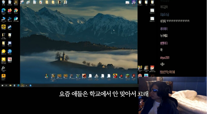Image resolution: width=207 pixels, height=114 pixels.
Task: Select the World of Warcraft desktop icon
Action: point(53,77)
